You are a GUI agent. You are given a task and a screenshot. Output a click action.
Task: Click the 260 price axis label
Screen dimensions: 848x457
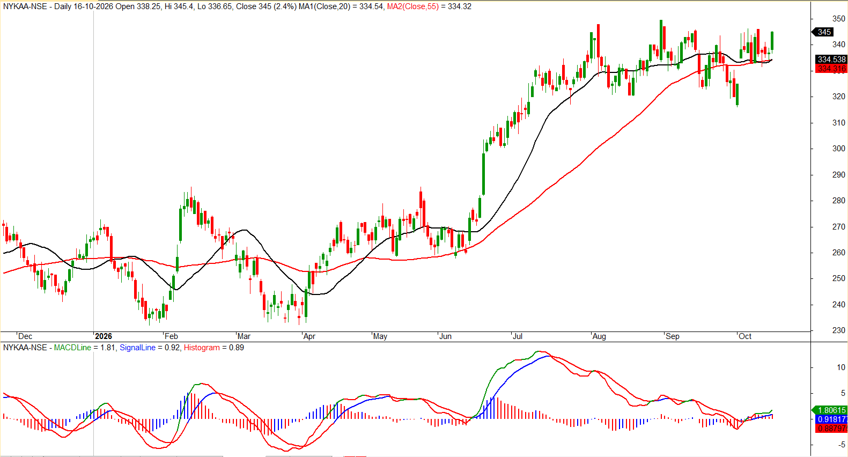tap(838, 253)
